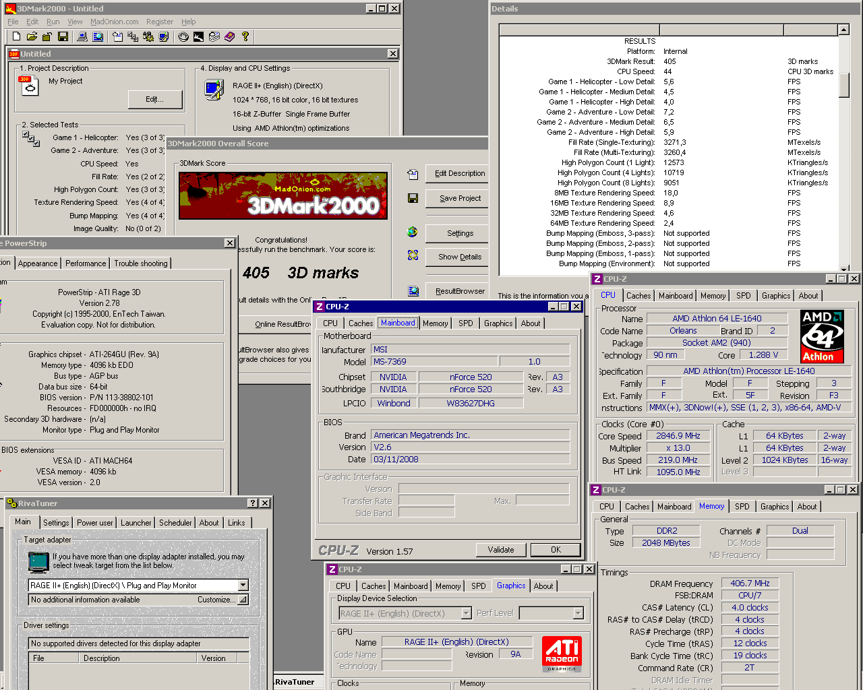Image resolution: width=863 pixels, height=690 pixels.
Task: Click the MS-7369 model field in CPU-Z
Action: tap(435, 362)
